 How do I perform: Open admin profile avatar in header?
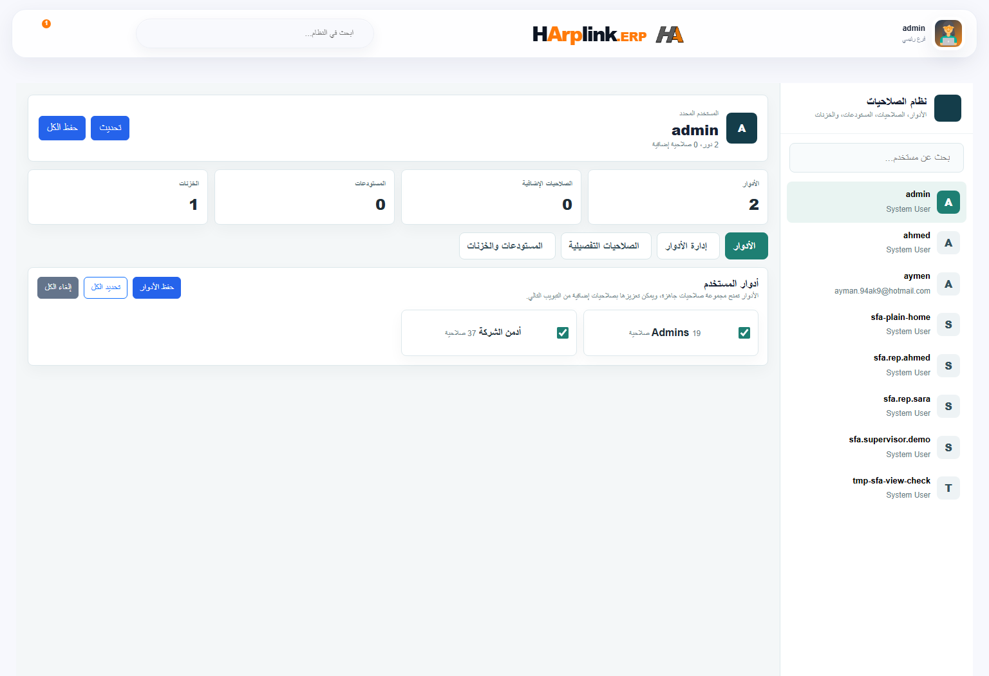tap(948, 33)
